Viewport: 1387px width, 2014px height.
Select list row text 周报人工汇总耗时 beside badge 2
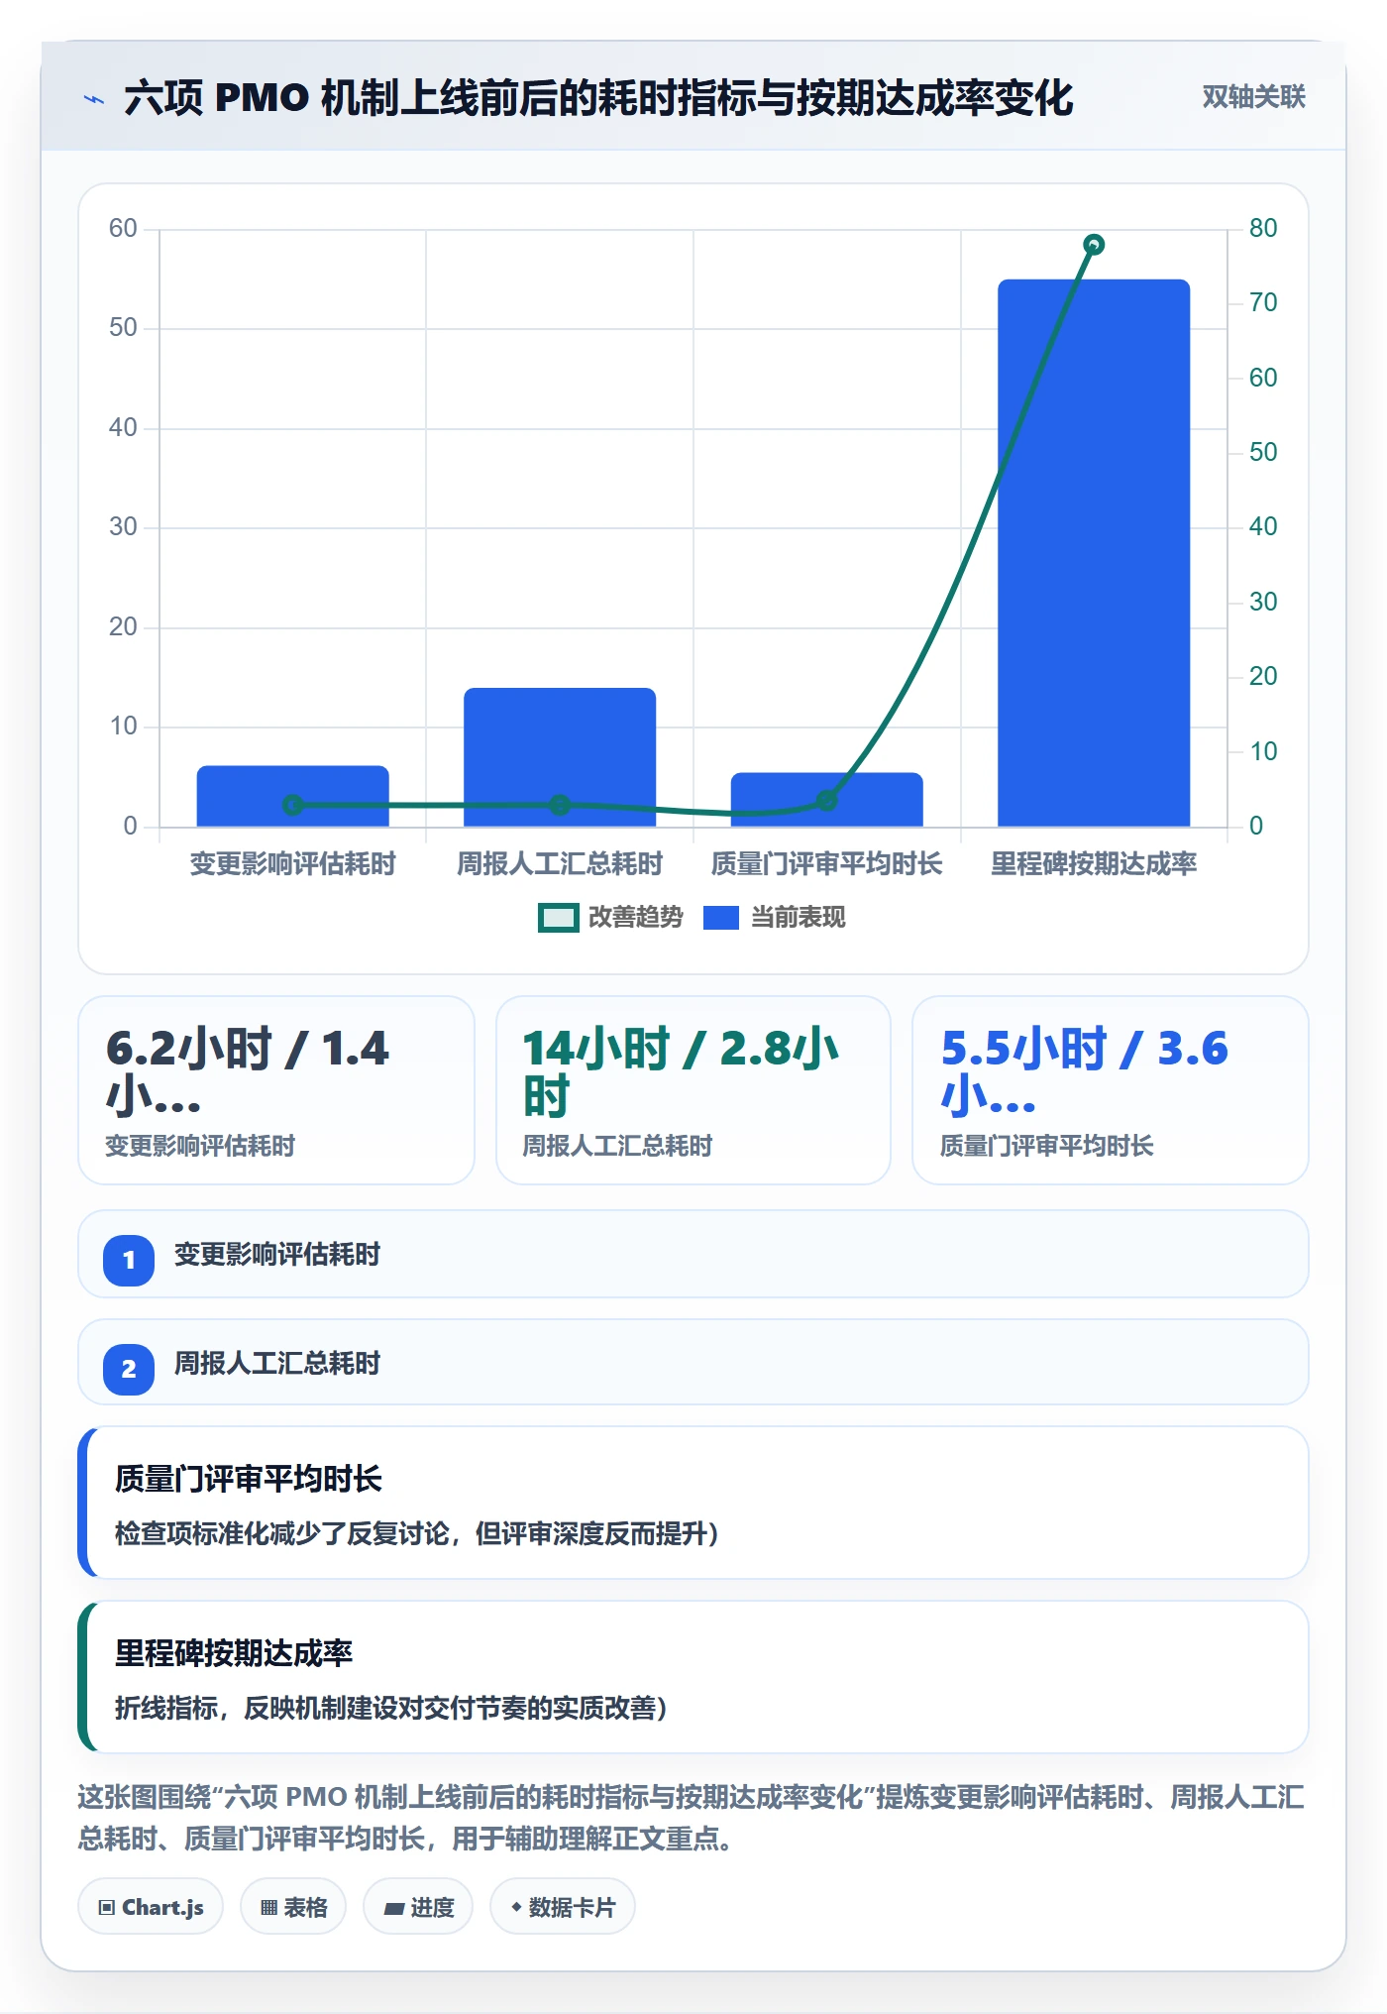(277, 1364)
